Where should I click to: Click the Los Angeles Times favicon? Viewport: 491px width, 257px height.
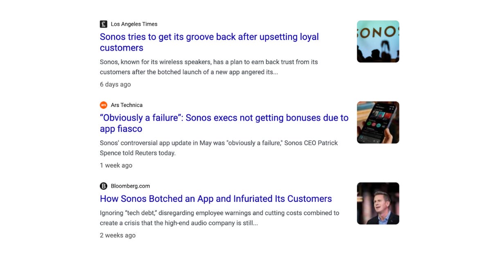pos(104,24)
